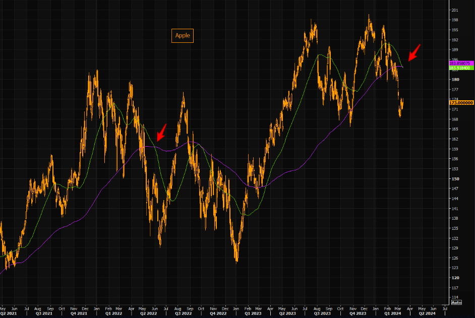
Task: Select the orange Apple label box
Action: [182, 35]
